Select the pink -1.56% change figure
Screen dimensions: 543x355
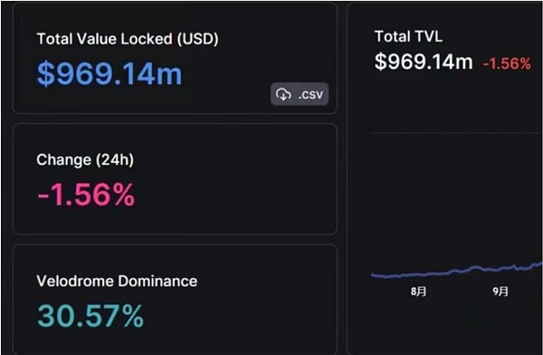click(x=86, y=195)
